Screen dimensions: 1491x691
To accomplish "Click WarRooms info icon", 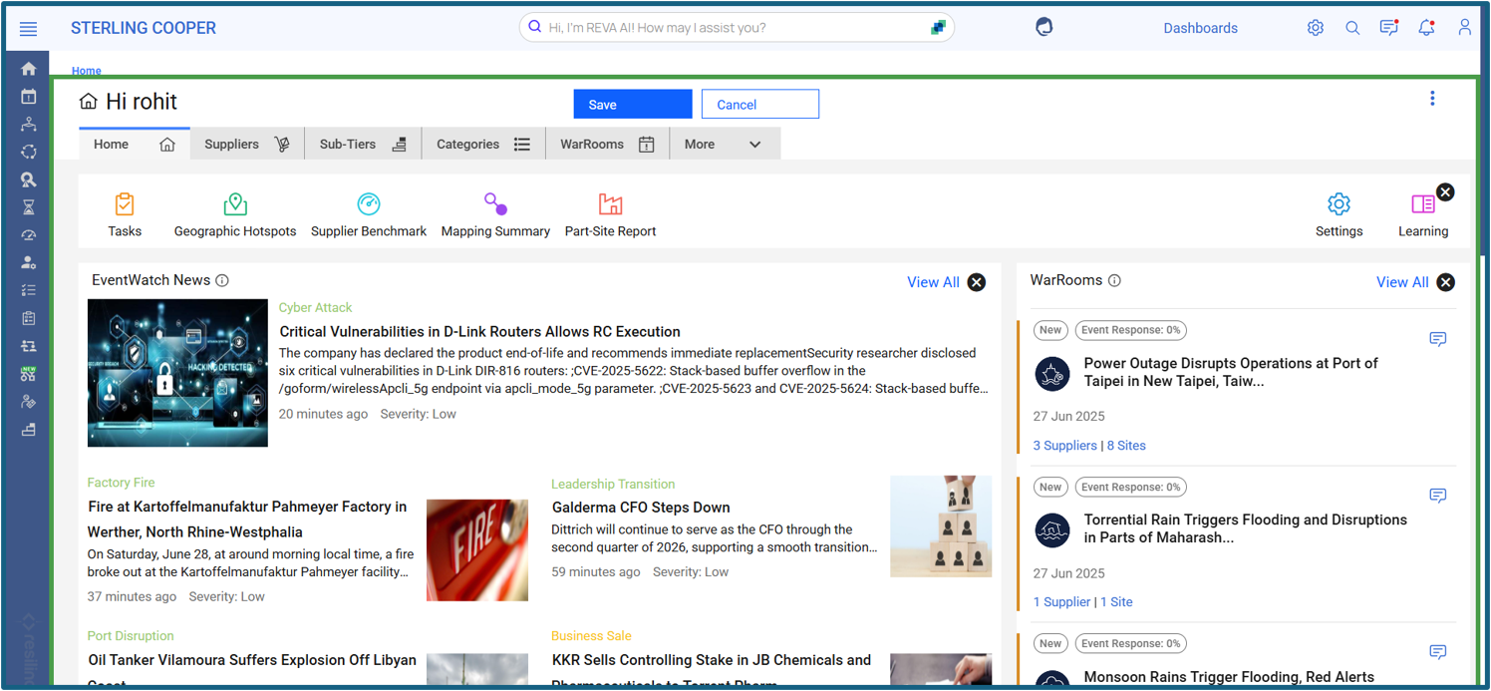I will pyautogui.click(x=1114, y=281).
